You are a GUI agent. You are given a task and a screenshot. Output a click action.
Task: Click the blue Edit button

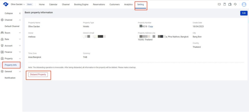tap(243, 13)
